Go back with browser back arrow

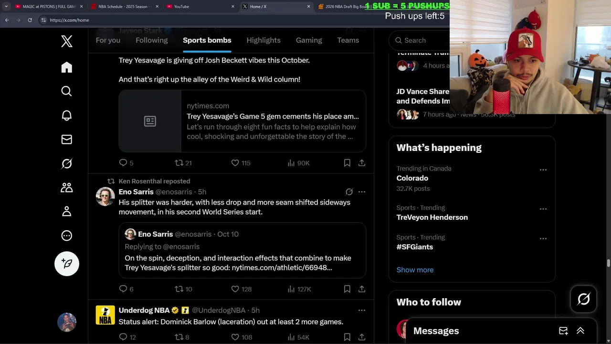click(7, 20)
